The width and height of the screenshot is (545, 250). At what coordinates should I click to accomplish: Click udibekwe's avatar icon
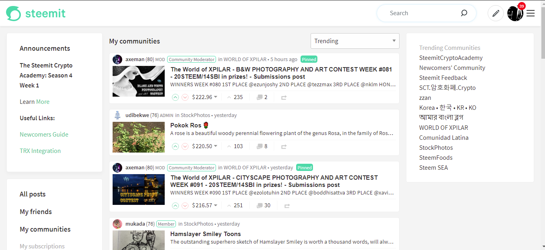(x=117, y=115)
